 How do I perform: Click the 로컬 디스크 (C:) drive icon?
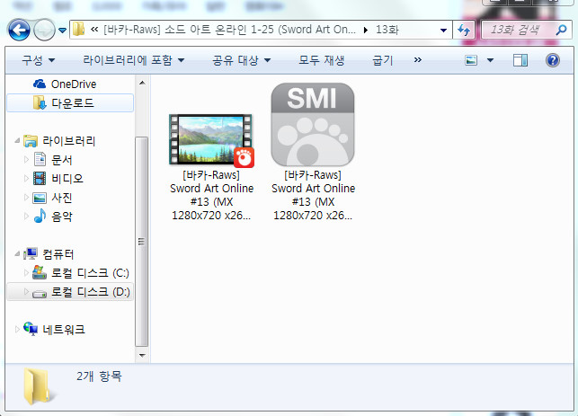click(x=40, y=272)
